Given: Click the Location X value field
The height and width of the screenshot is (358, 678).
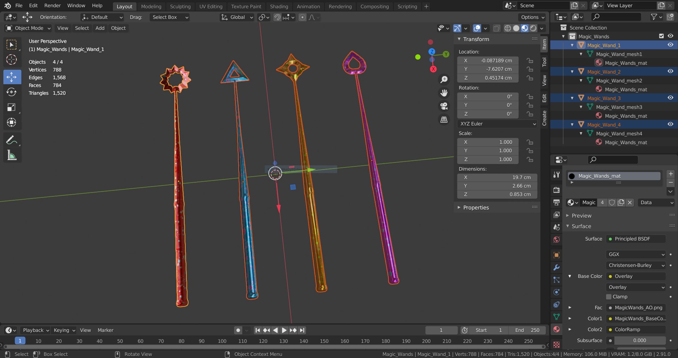Looking at the screenshot, I should [488, 61].
